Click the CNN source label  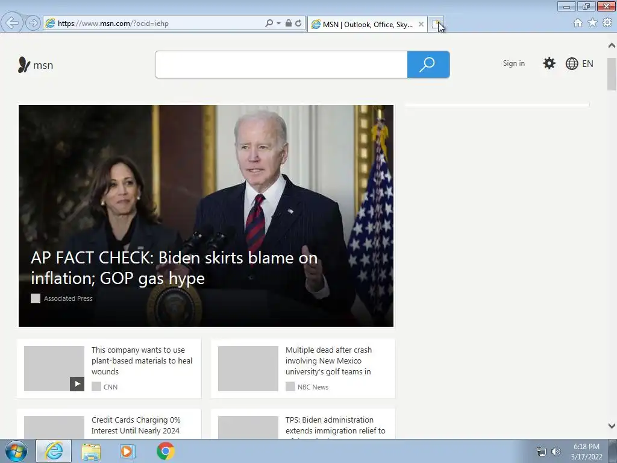pyautogui.click(x=110, y=387)
